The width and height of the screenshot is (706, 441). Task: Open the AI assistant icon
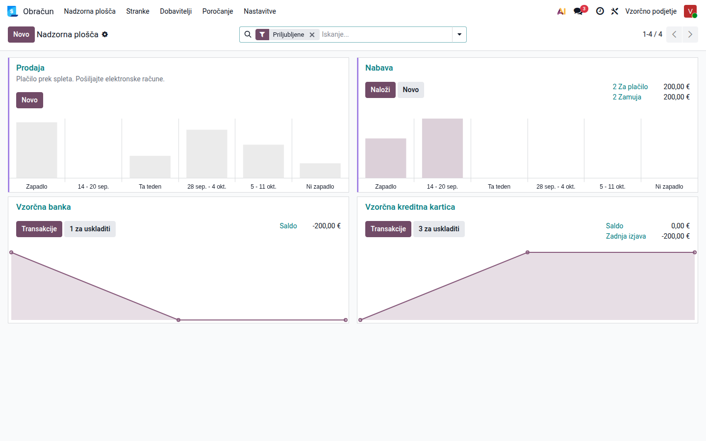tap(561, 11)
